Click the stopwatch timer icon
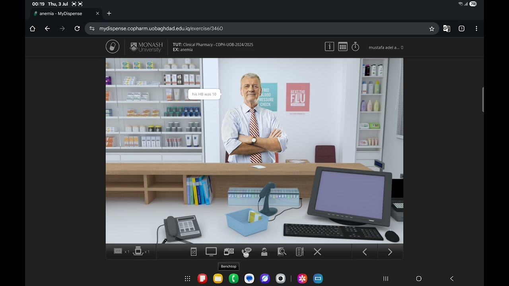 click(356, 47)
